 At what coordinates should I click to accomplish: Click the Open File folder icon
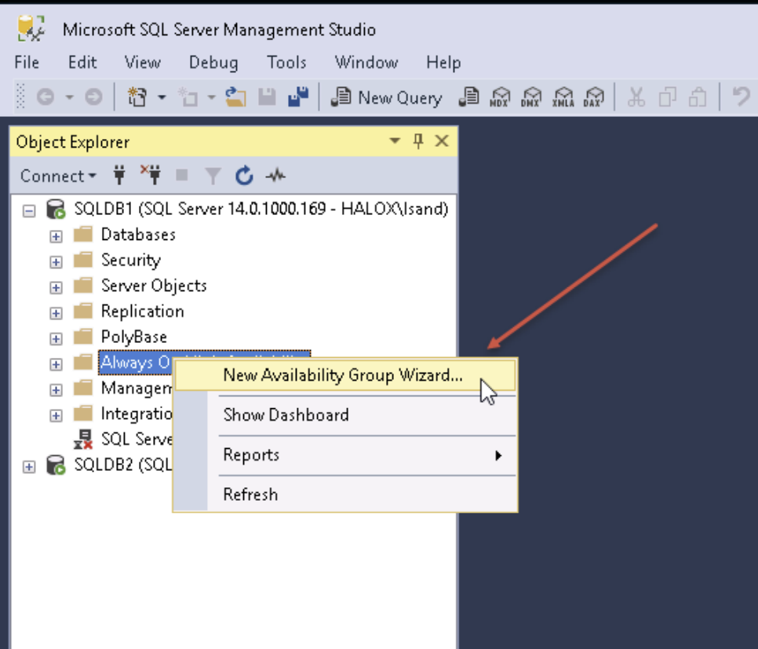(x=235, y=97)
